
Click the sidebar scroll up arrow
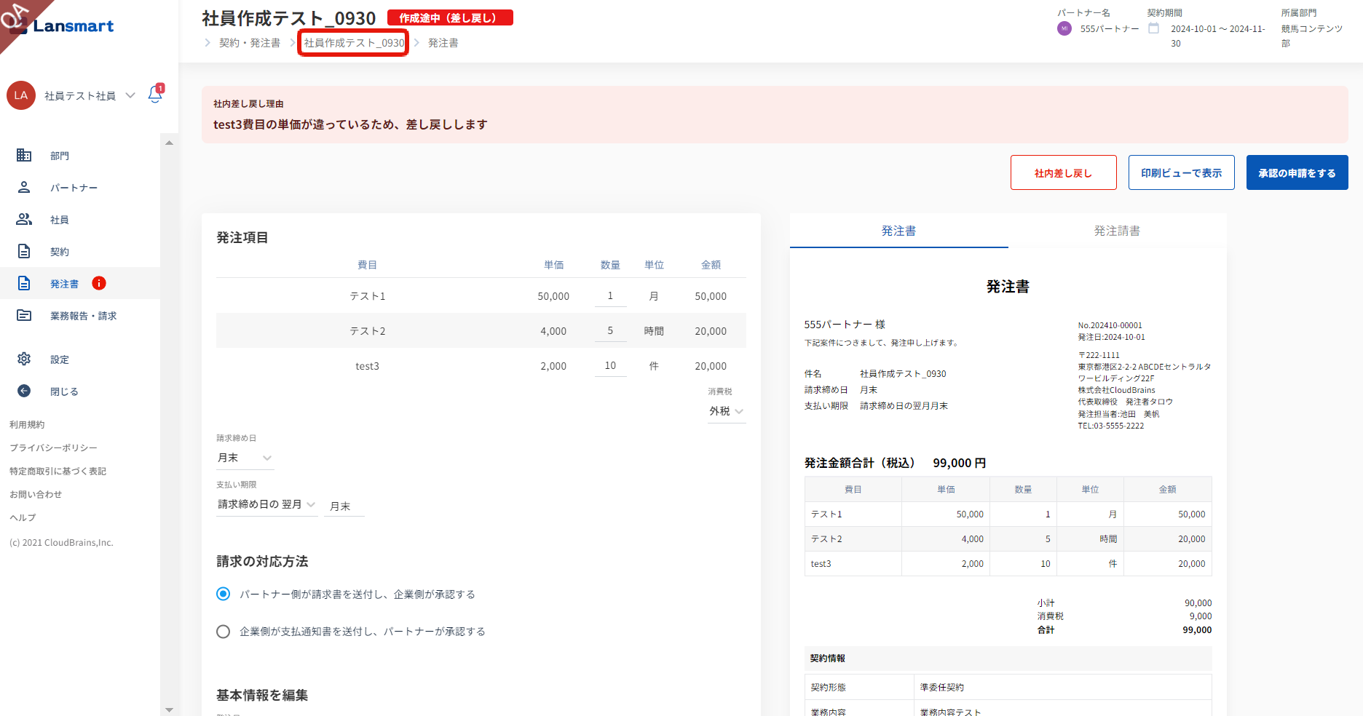coord(169,143)
